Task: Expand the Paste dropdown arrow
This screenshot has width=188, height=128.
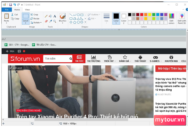Action: pos(6,23)
